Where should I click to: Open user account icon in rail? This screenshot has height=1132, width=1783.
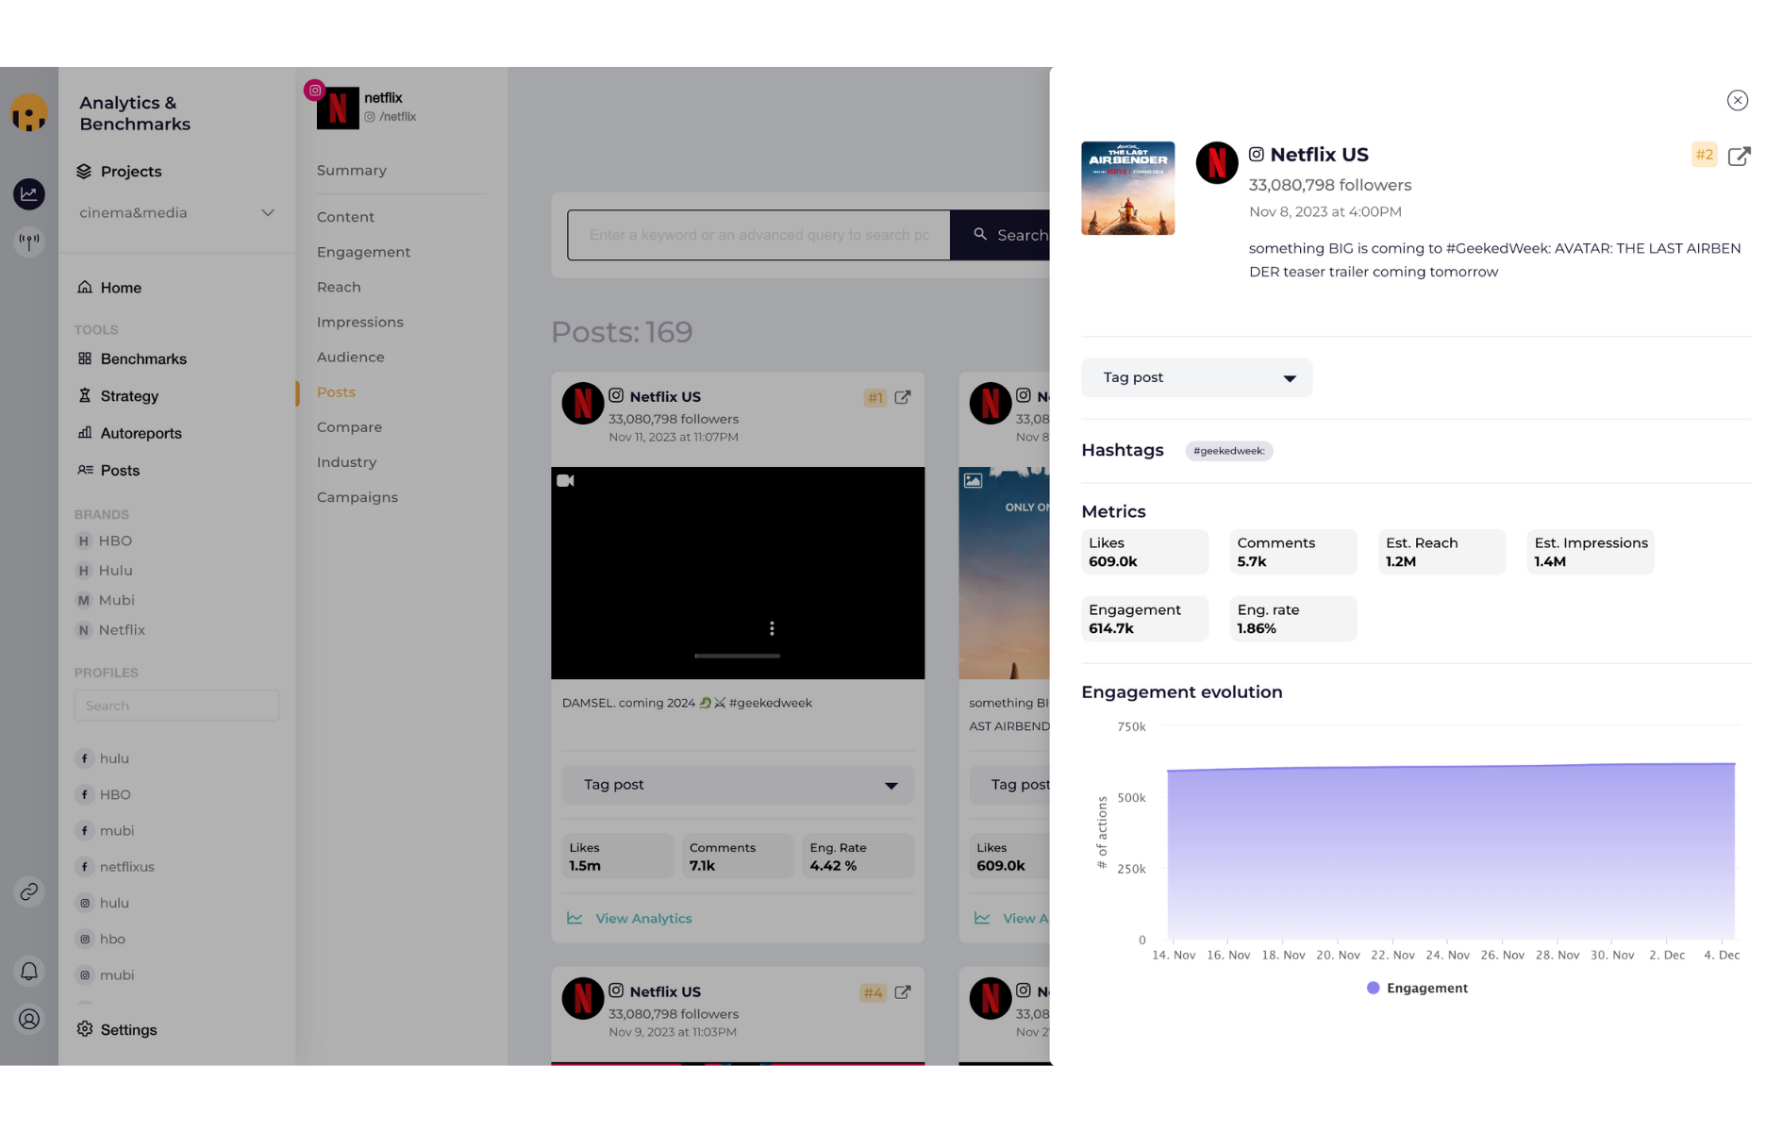[29, 1019]
